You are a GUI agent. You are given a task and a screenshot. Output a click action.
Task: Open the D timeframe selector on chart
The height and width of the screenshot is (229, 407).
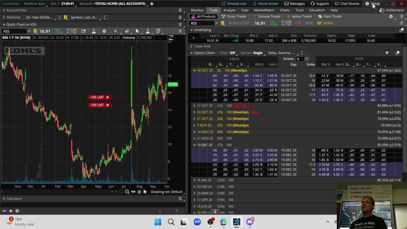click(115, 31)
